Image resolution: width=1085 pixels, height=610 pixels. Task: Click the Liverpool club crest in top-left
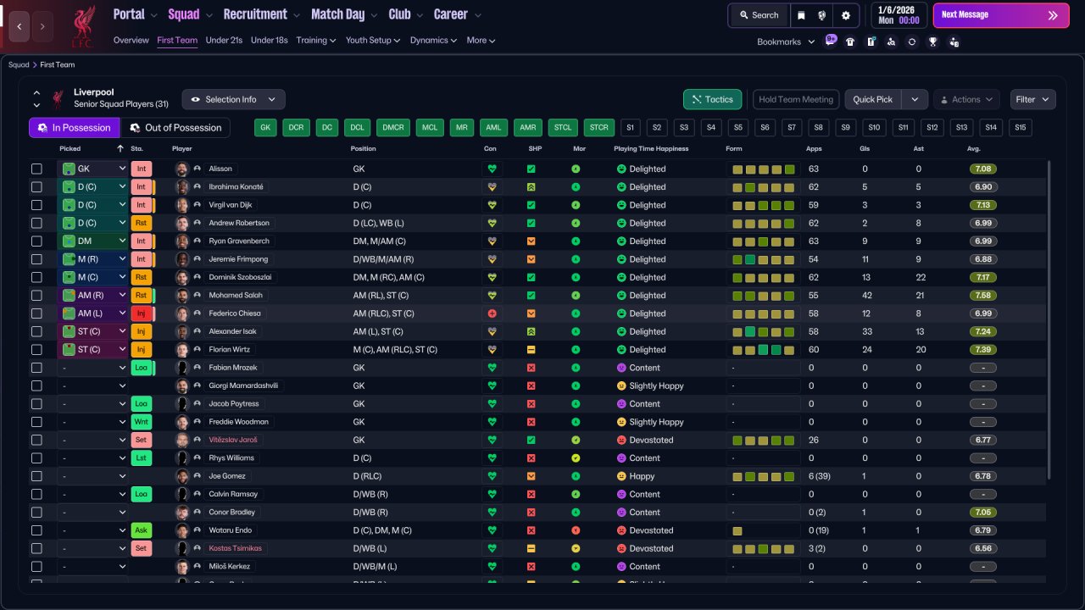tap(82, 25)
